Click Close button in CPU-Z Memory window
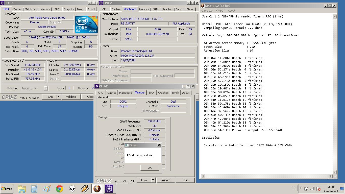345x194 pixels. pos(185,180)
